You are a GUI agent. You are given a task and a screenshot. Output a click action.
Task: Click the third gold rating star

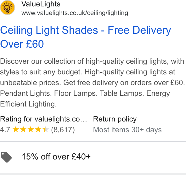coord(31,130)
